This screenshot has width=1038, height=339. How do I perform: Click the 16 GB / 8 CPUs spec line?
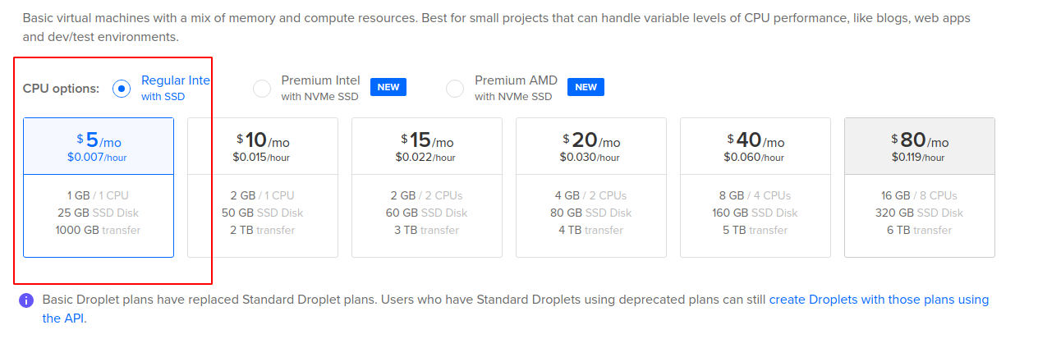tap(920, 195)
